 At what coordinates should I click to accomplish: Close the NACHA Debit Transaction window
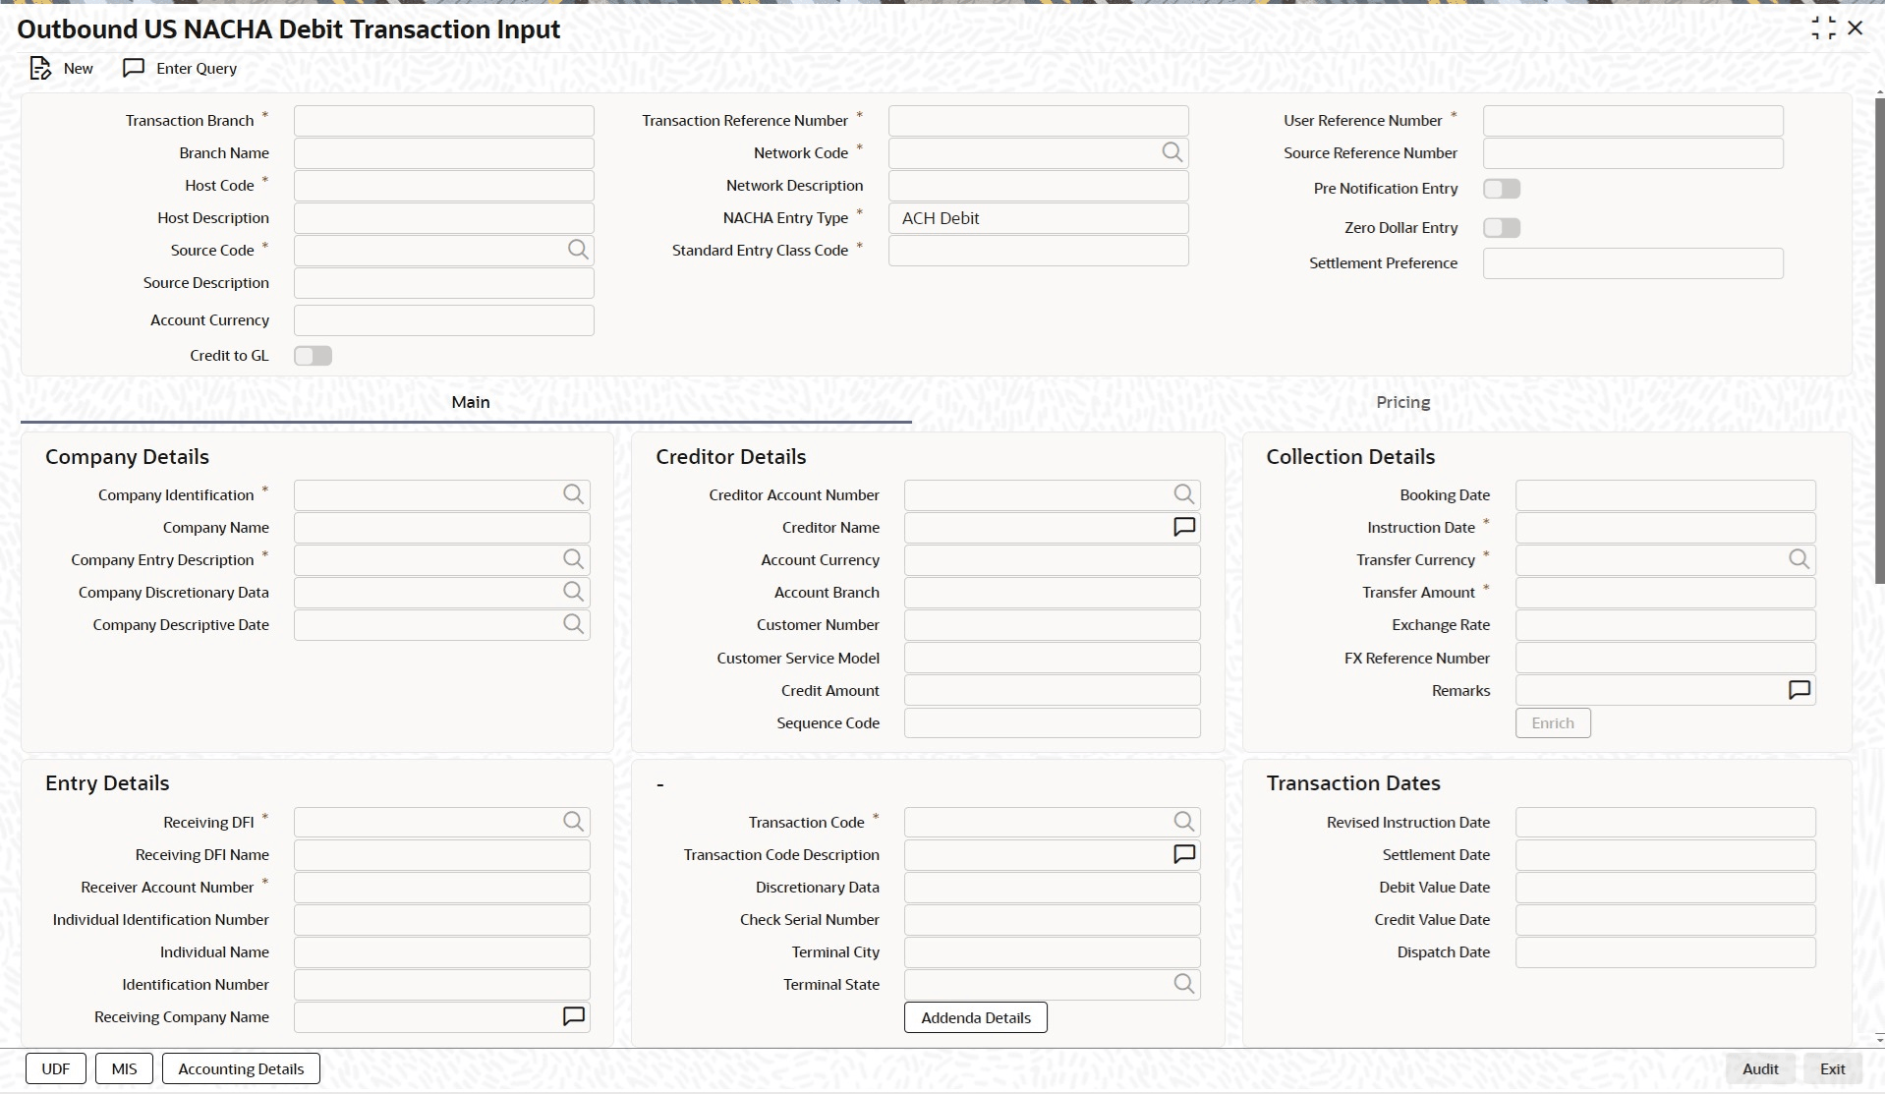click(x=1856, y=29)
